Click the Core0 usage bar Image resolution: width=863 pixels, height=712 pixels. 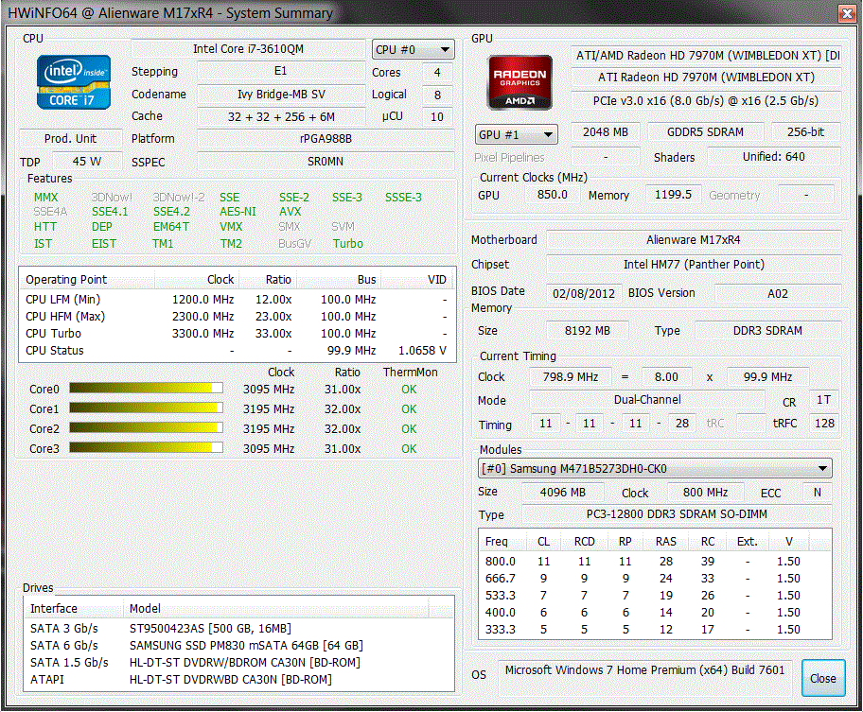tap(146, 389)
